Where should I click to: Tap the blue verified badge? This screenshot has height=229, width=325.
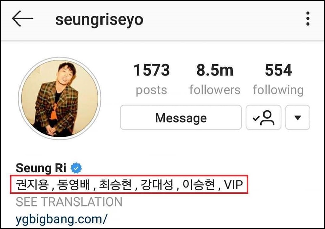pos(76,168)
